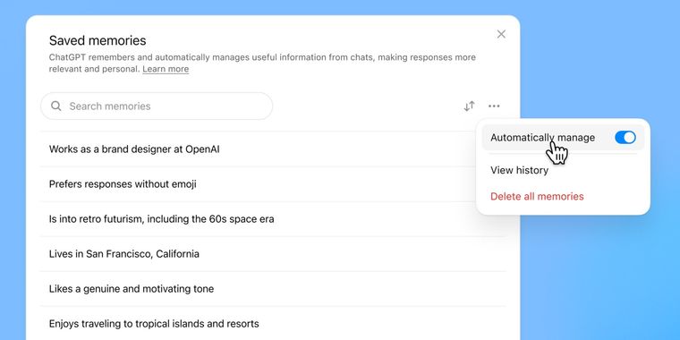
Task: Click the sort order arrows icon
Action: pos(469,106)
